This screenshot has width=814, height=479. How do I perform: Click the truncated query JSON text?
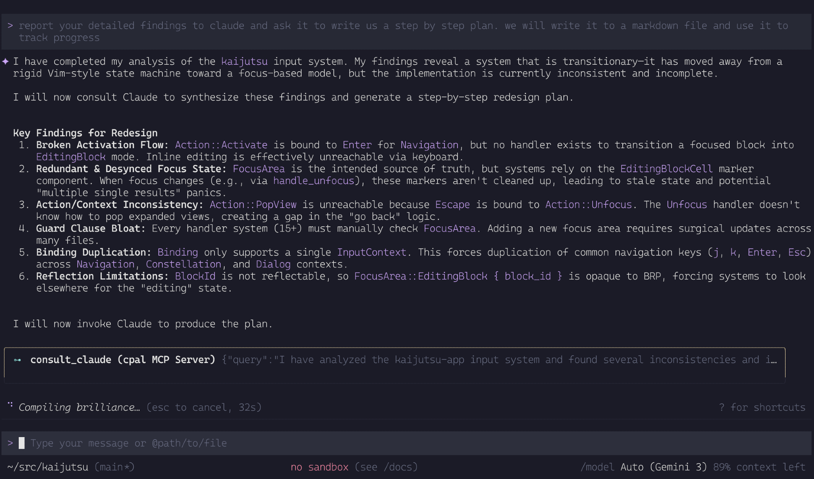499,360
